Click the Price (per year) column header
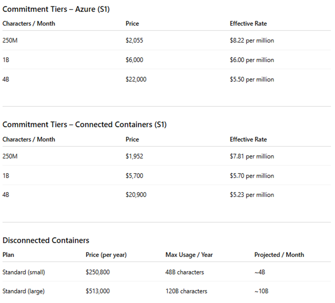 point(106,255)
